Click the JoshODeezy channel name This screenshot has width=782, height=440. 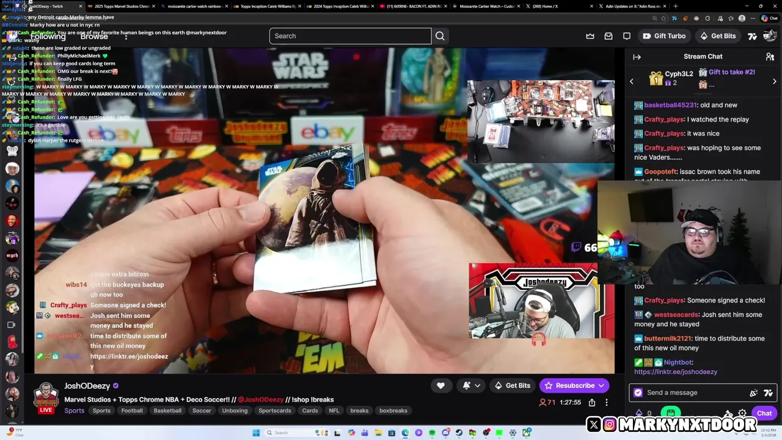(x=87, y=386)
